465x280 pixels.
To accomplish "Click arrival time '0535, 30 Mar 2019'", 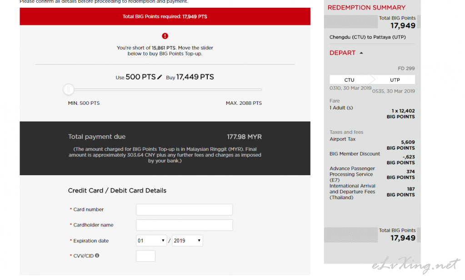I will pyautogui.click(x=394, y=91).
